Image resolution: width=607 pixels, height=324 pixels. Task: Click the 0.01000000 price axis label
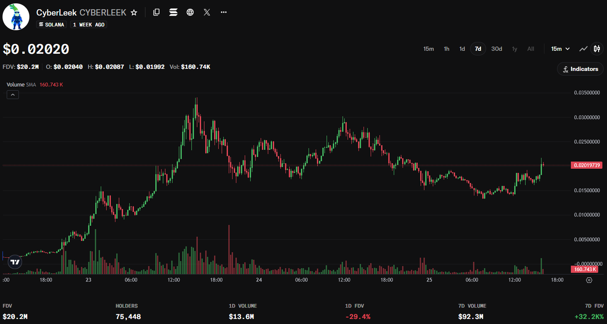(588, 215)
